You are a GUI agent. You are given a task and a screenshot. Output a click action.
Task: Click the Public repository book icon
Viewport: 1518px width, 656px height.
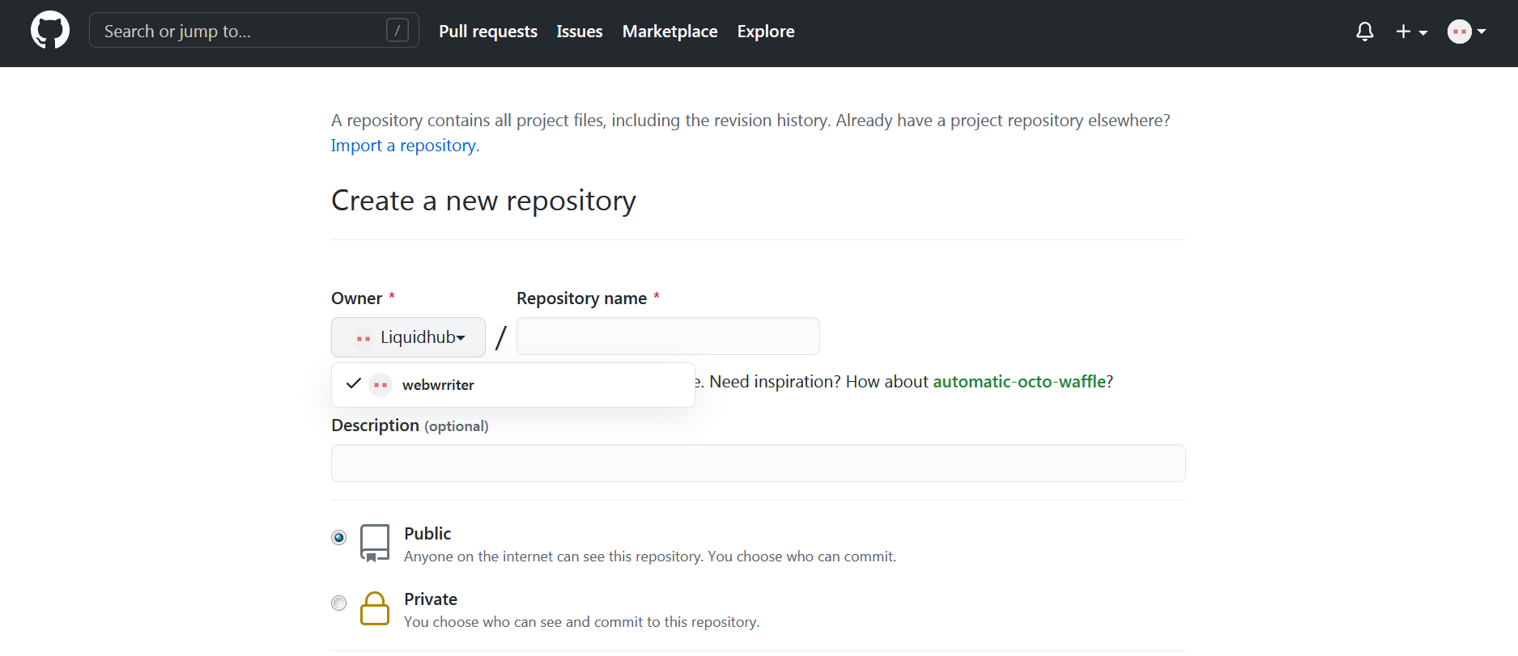coord(375,544)
